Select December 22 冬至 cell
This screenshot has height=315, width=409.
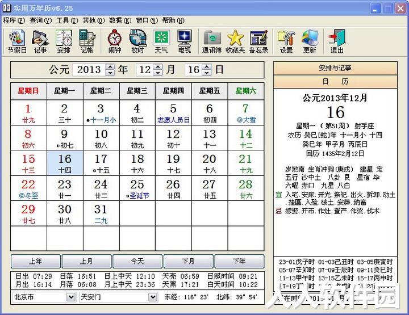28,188
